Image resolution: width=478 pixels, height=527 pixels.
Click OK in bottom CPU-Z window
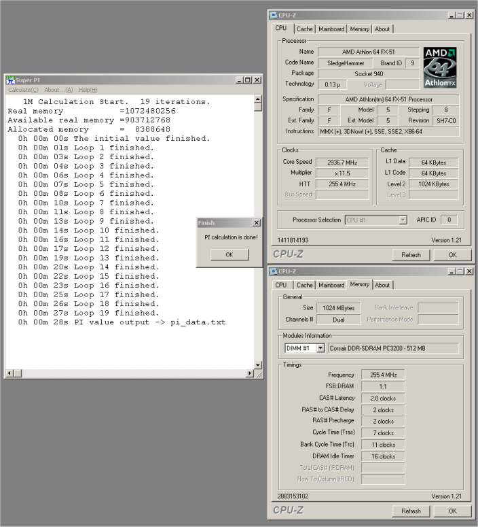pos(452,511)
